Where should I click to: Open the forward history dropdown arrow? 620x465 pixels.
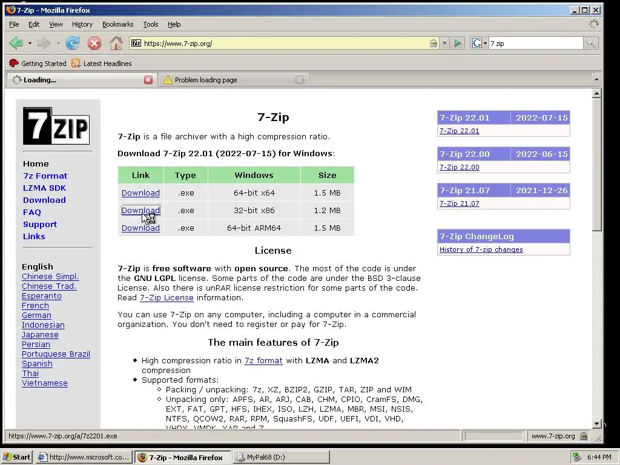pyautogui.click(x=58, y=43)
